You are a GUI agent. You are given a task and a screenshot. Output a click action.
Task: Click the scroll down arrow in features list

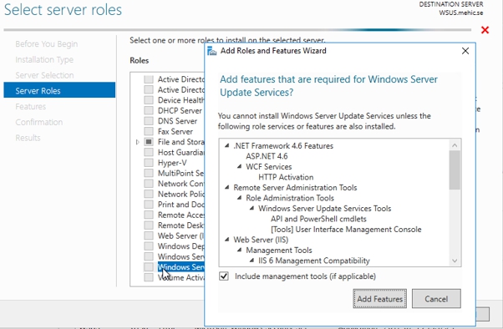pos(455,261)
